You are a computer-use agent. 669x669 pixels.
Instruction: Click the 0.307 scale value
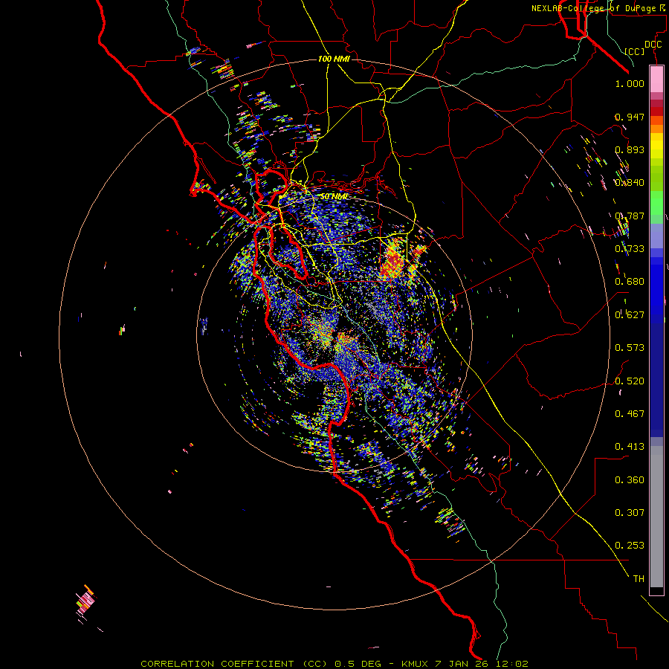coord(630,513)
